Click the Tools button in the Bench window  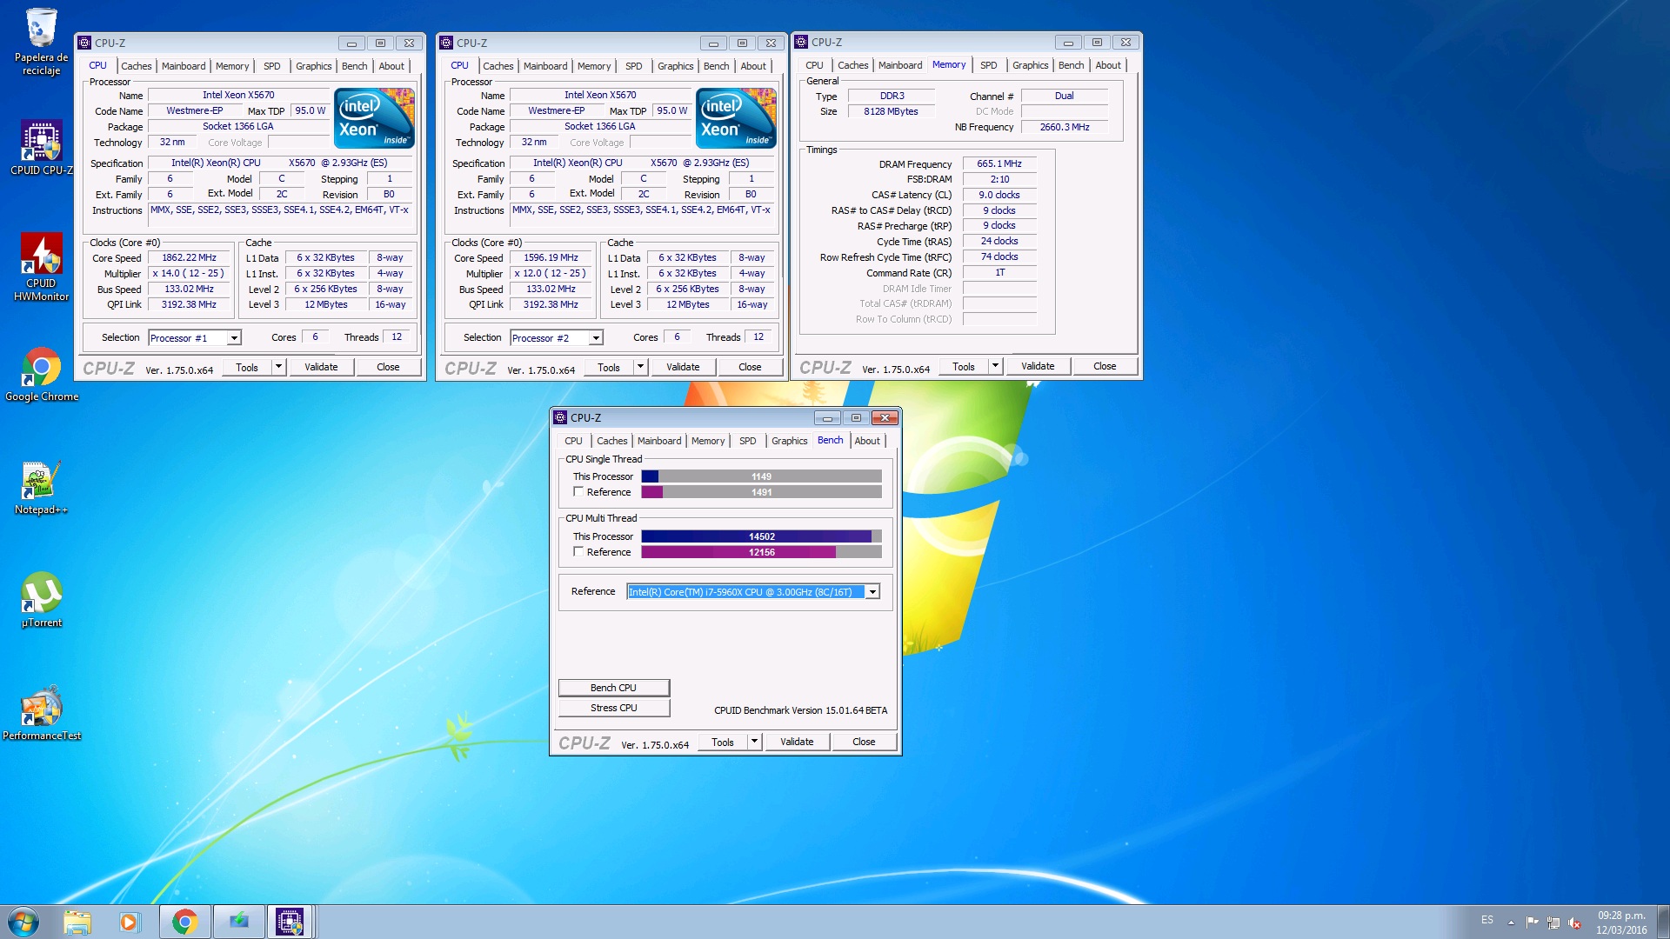coord(723,742)
